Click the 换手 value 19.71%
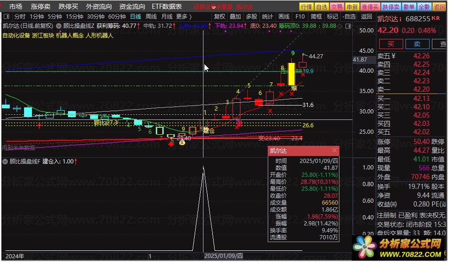 click(x=418, y=187)
